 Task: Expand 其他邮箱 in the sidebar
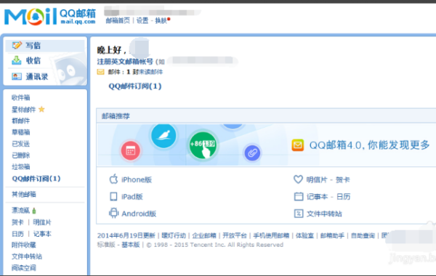24,194
